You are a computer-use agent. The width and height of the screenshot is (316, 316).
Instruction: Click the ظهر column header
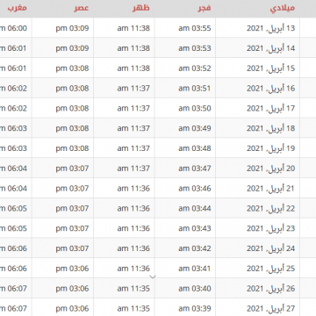click(141, 8)
